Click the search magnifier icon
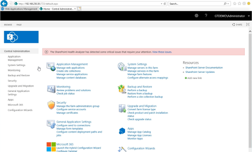This screenshot has height=152, width=252. 225,4
